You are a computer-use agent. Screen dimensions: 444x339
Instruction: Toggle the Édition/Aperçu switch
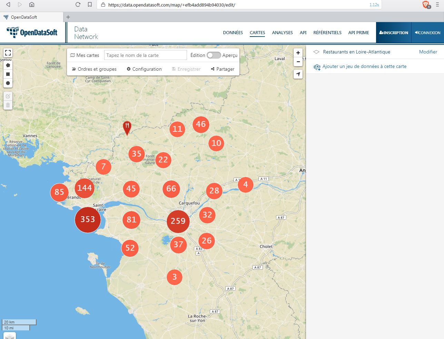pyautogui.click(x=214, y=55)
